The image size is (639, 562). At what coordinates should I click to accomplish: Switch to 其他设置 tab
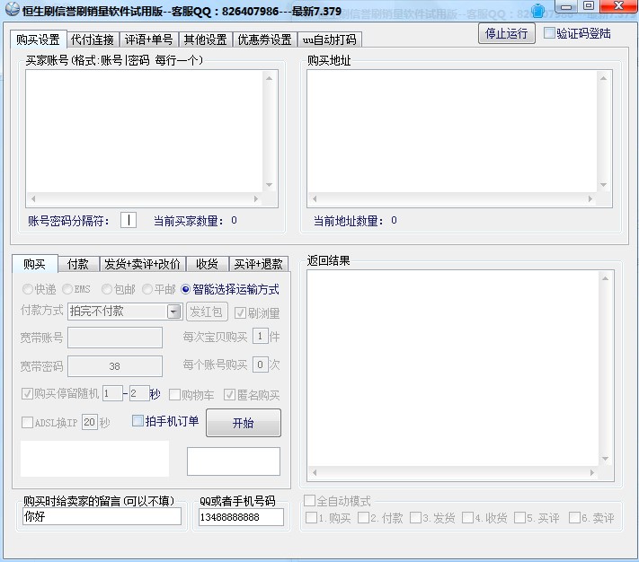205,40
